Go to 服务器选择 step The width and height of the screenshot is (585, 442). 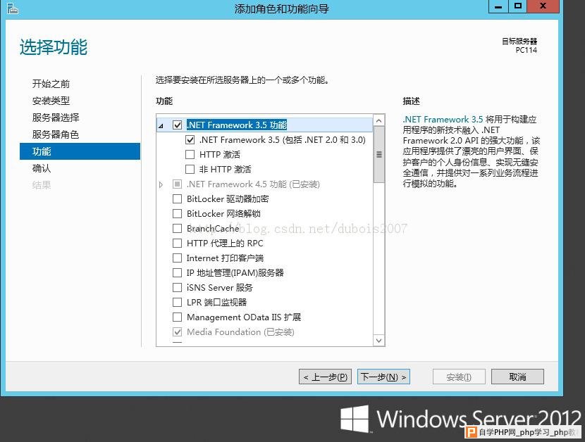click(x=56, y=118)
